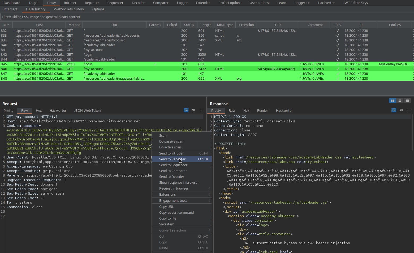Sort by Length column header
This screenshot has width=414, height=253.
206,25
